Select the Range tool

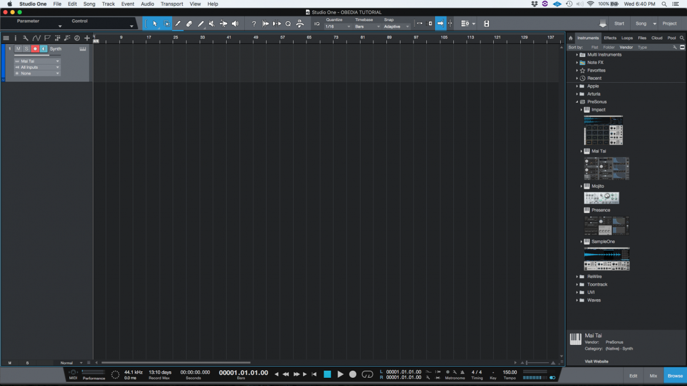click(x=167, y=23)
